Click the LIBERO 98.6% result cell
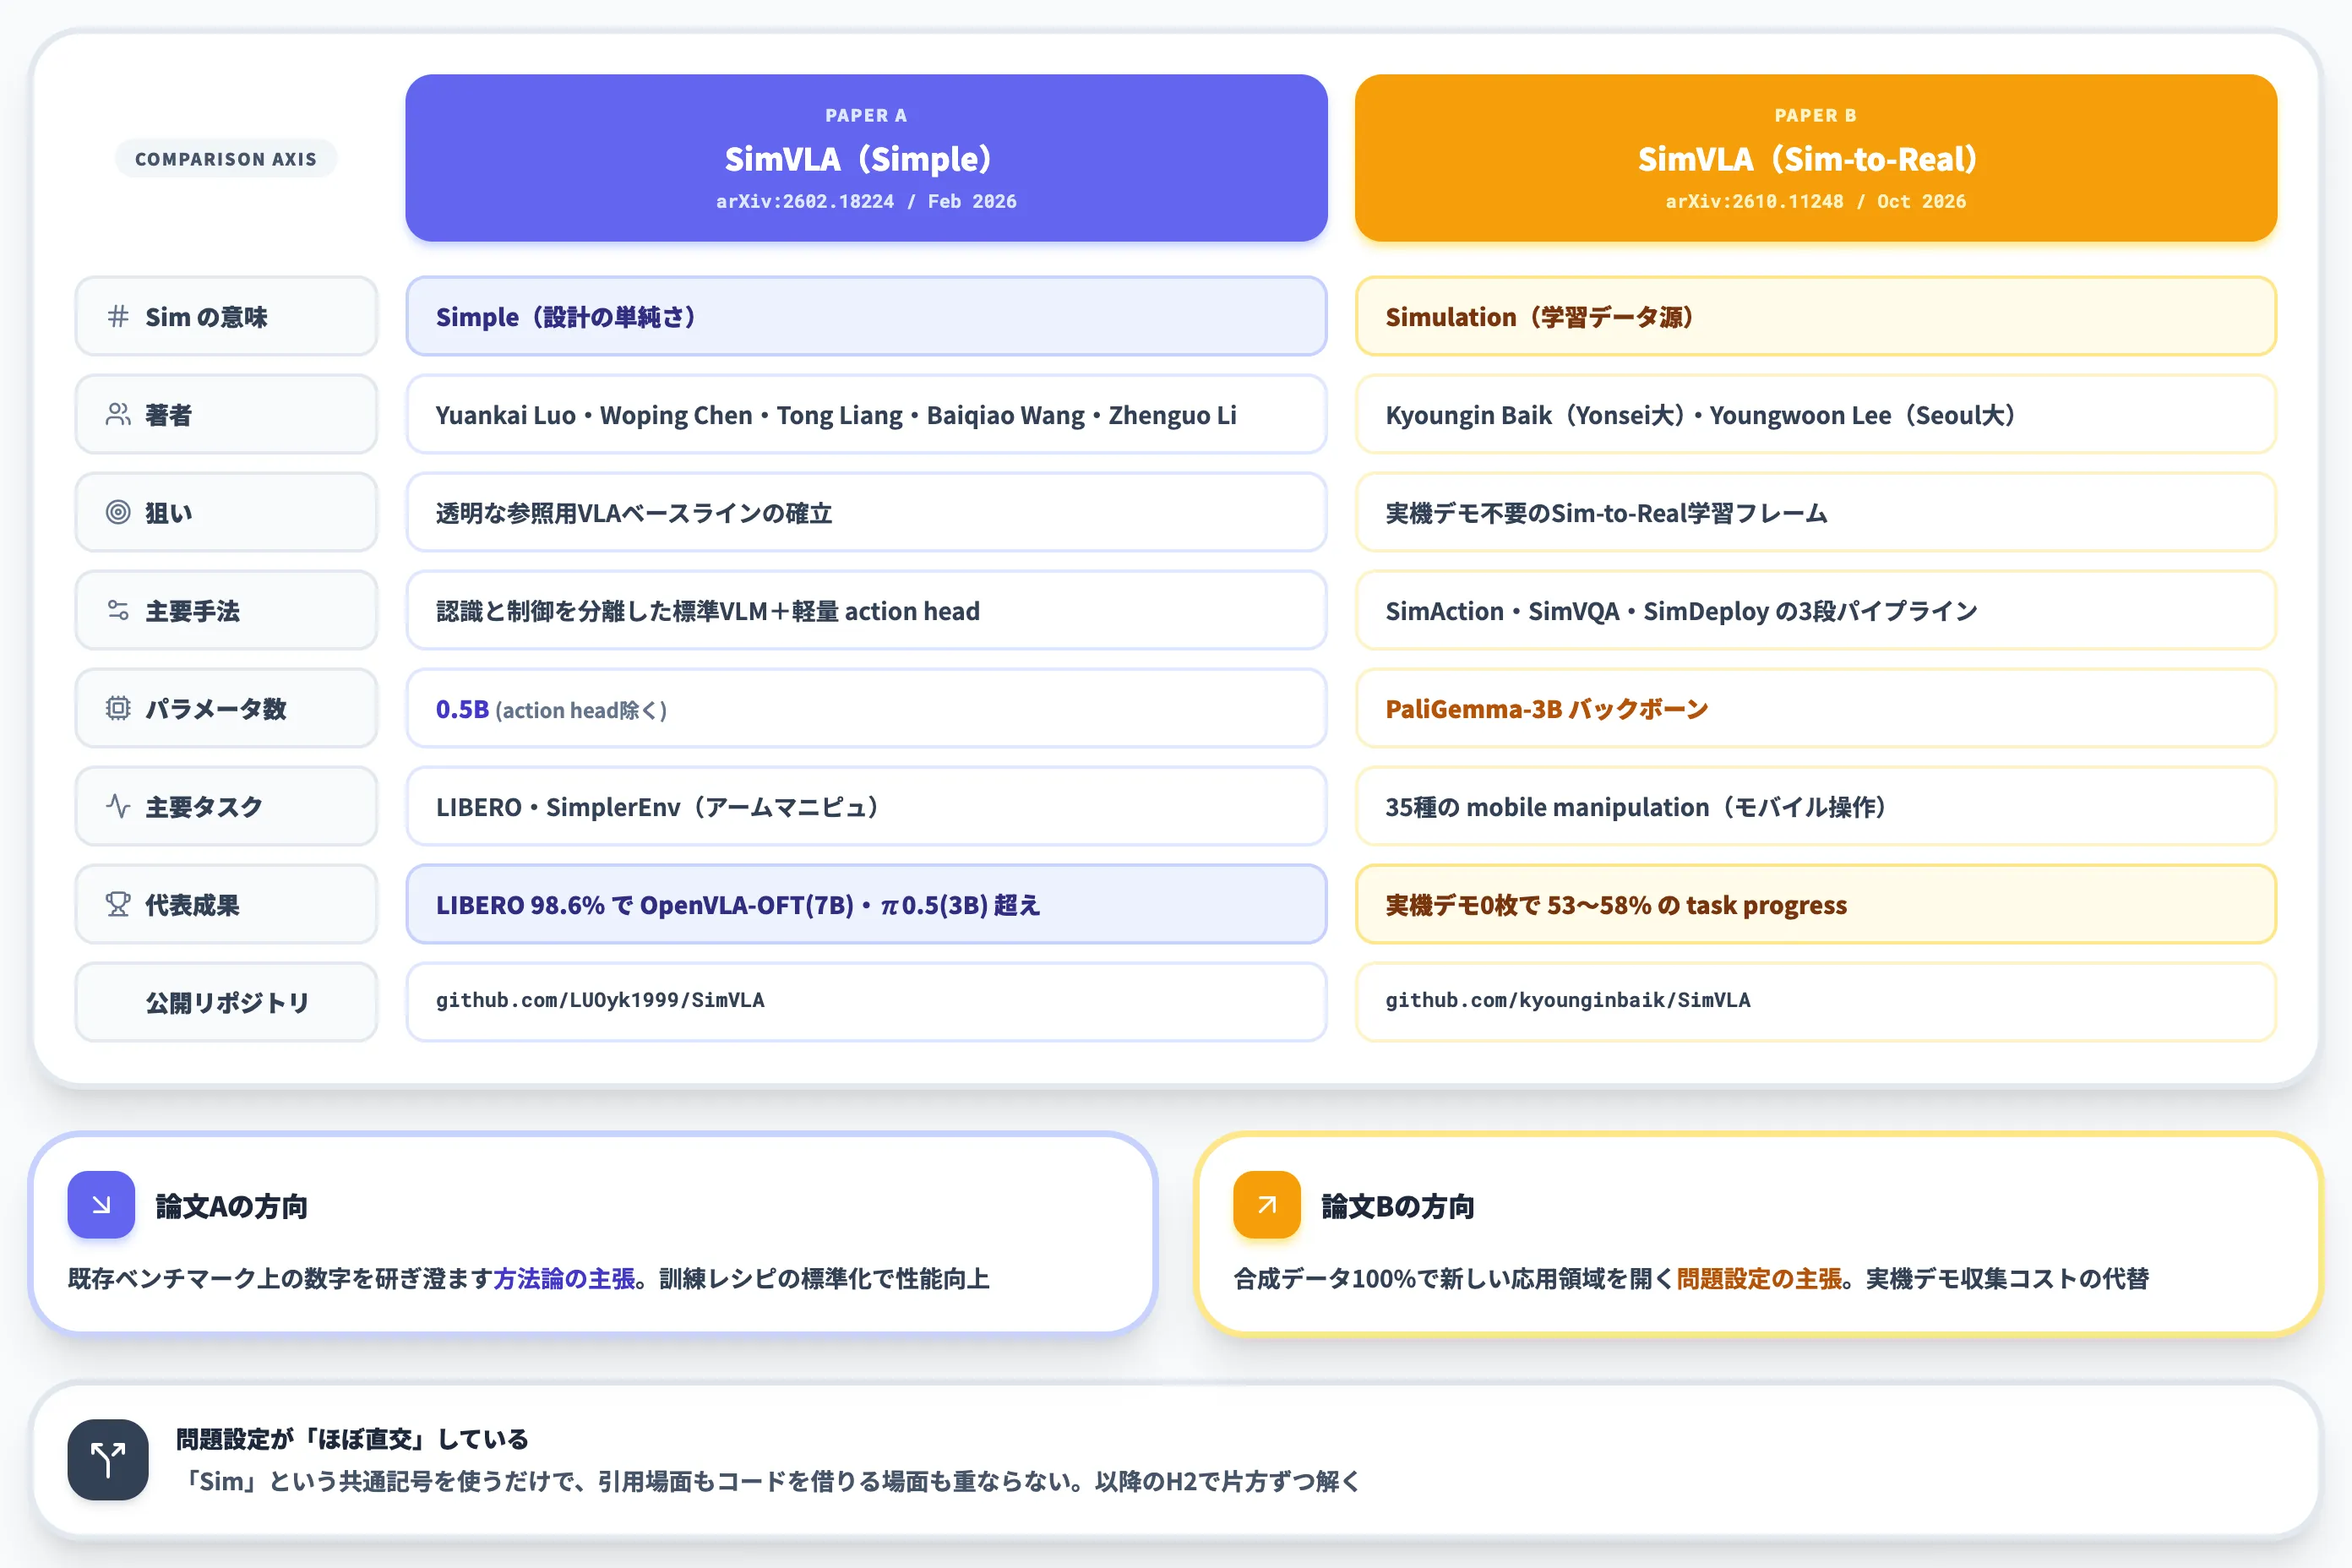The image size is (2352, 1568). click(866, 904)
